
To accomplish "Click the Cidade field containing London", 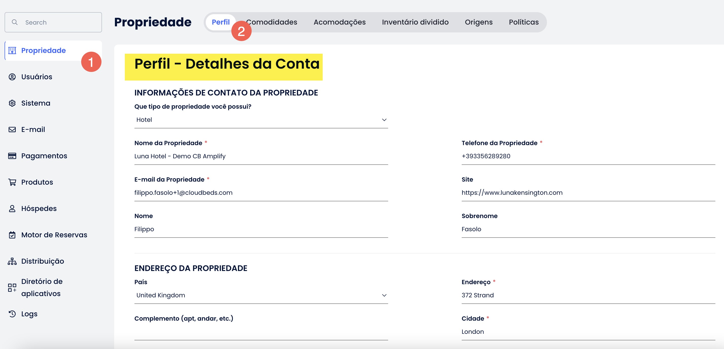I will pos(588,332).
